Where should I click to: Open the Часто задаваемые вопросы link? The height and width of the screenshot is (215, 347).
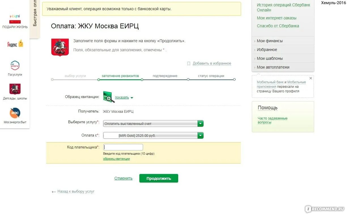pos(273,120)
